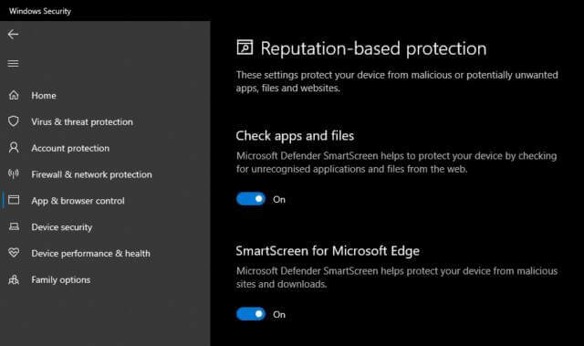Open Device performance & health
This screenshot has width=584, height=346.
[91, 254]
